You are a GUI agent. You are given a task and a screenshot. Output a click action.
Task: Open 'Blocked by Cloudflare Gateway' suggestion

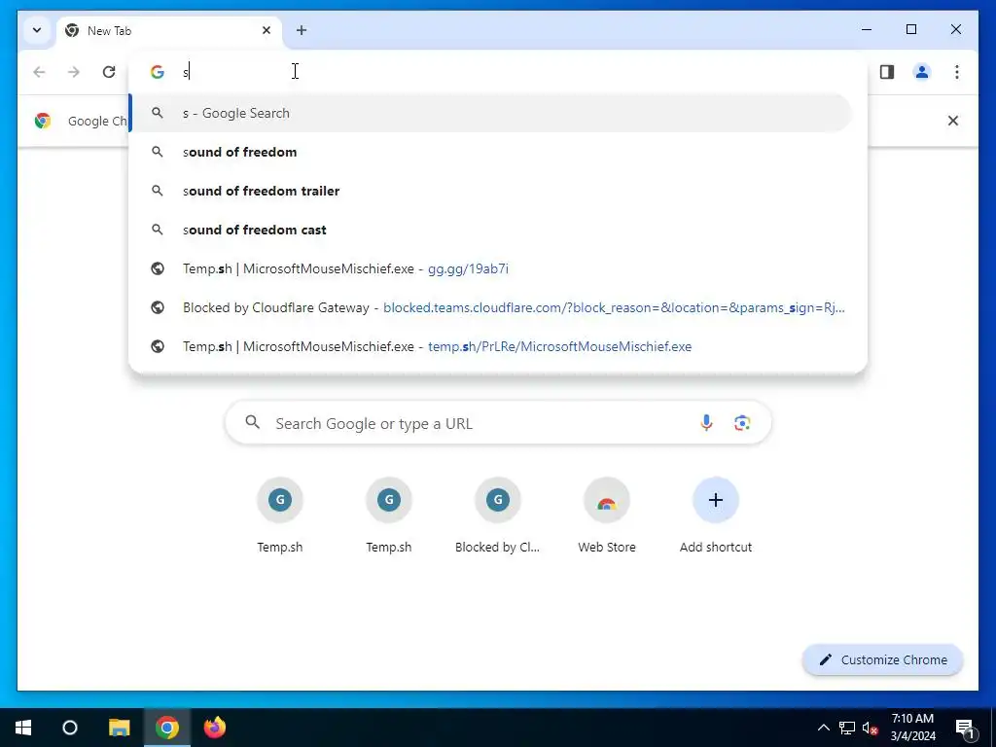click(490, 307)
